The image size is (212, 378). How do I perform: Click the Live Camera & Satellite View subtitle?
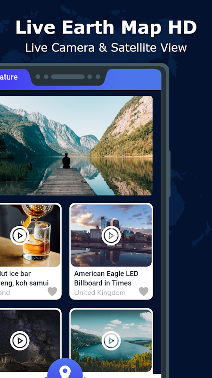[x=106, y=48]
